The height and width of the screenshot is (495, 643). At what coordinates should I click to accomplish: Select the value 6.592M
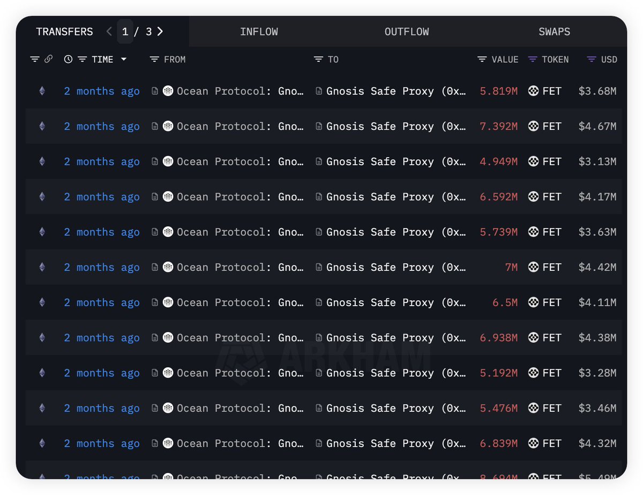click(499, 197)
